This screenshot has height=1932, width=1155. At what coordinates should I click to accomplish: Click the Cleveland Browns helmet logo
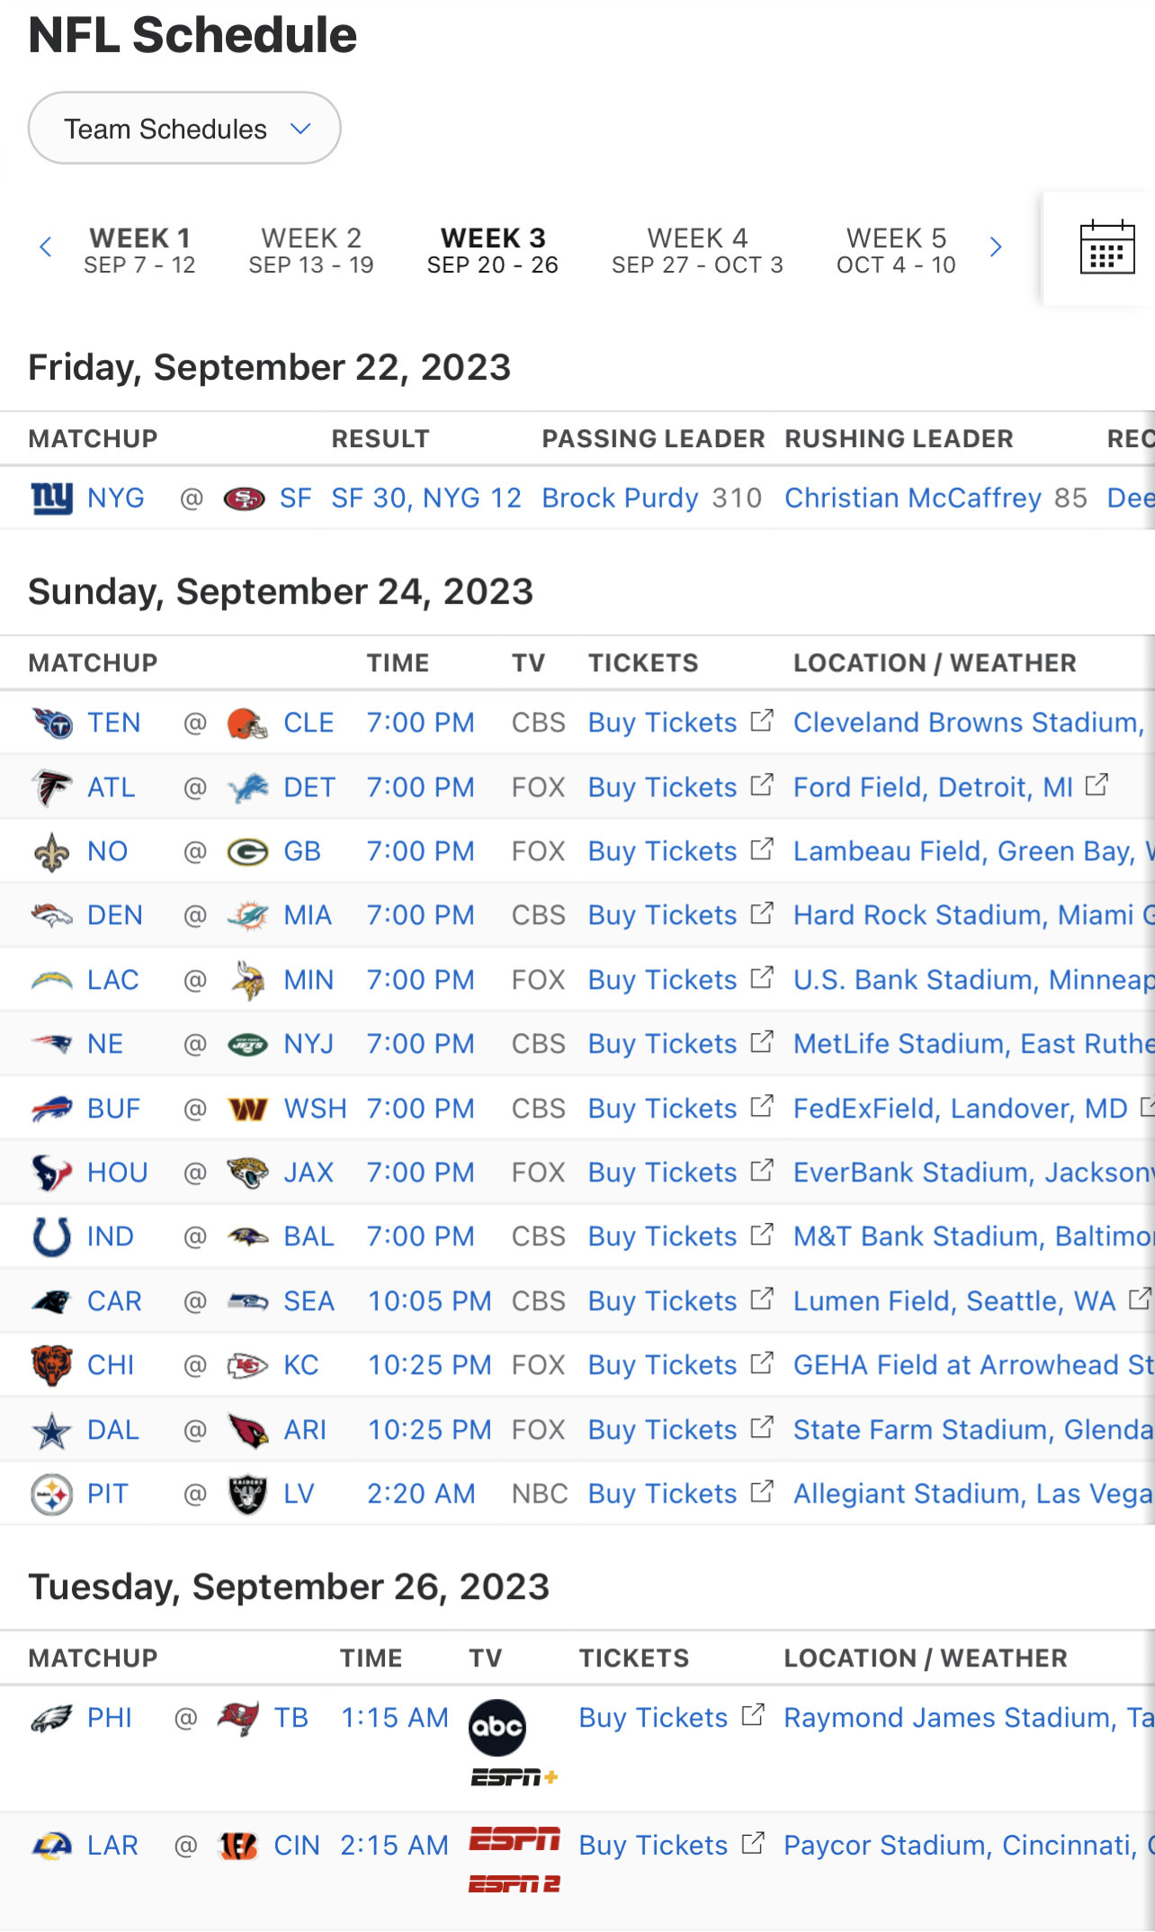[x=247, y=723]
